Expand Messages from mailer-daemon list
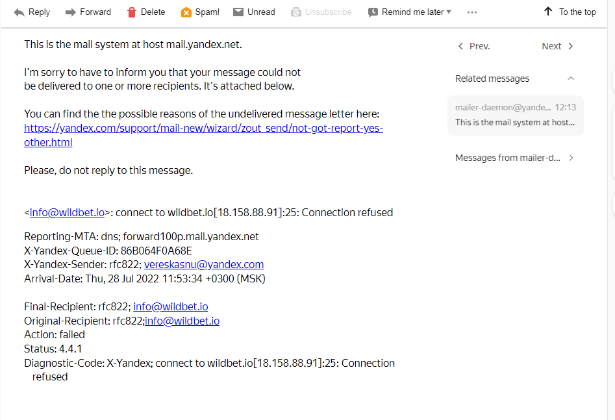The image size is (615, 420). click(x=571, y=158)
